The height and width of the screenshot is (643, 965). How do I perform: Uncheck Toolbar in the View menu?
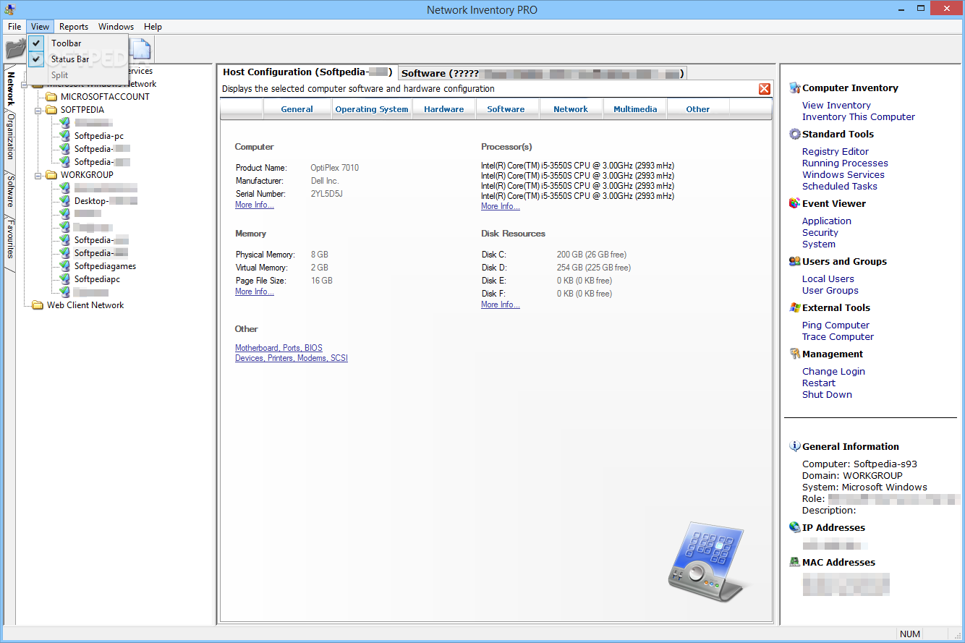pyautogui.click(x=78, y=43)
